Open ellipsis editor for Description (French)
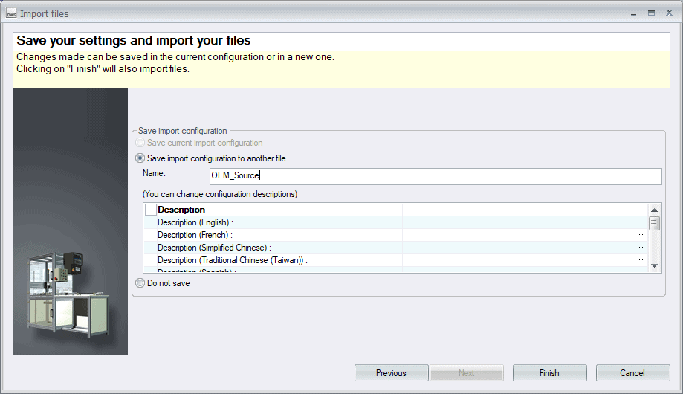The height and width of the screenshot is (394, 683). pyautogui.click(x=640, y=235)
